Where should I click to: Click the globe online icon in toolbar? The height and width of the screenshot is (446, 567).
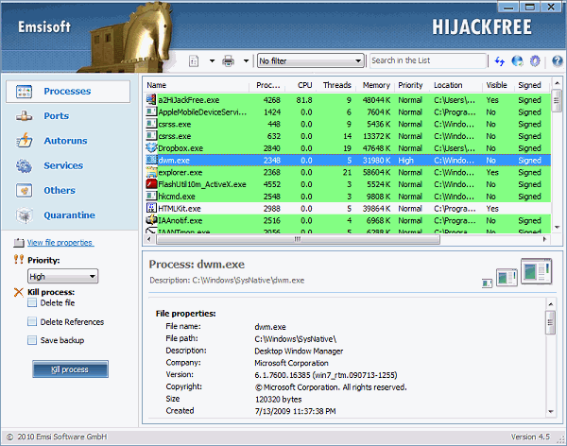pyautogui.click(x=518, y=60)
